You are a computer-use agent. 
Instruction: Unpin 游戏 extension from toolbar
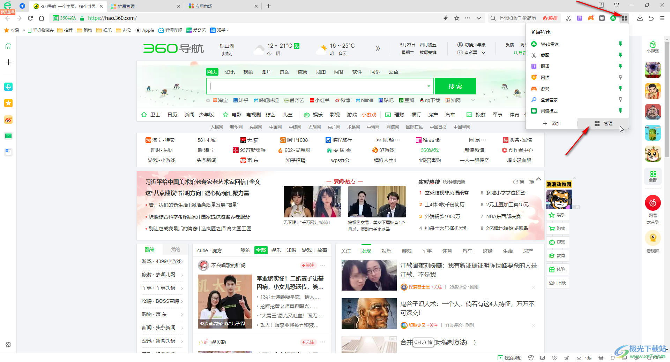pyautogui.click(x=620, y=88)
